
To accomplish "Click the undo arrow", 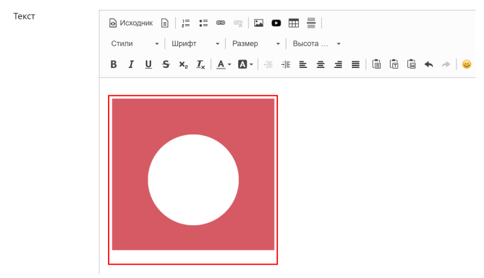I will (x=429, y=65).
